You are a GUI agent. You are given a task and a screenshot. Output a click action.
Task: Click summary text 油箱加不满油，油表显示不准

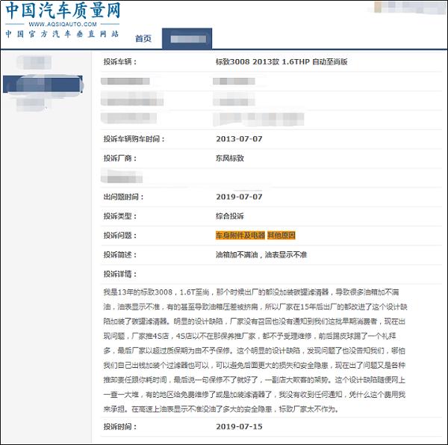pos(261,255)
